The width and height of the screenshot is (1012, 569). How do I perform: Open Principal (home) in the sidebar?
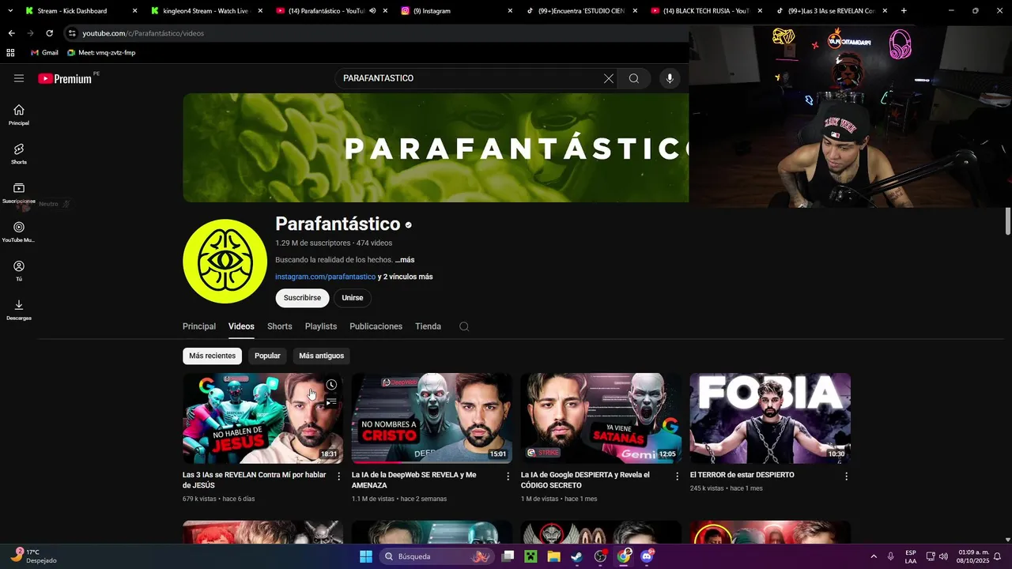pyautogui.click(x=19, y=115)
